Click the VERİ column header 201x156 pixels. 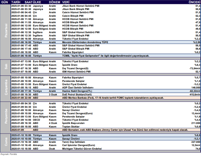66,2
